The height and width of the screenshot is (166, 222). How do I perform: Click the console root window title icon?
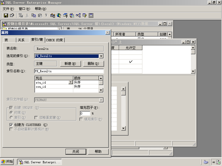click(x=4, y=24)
